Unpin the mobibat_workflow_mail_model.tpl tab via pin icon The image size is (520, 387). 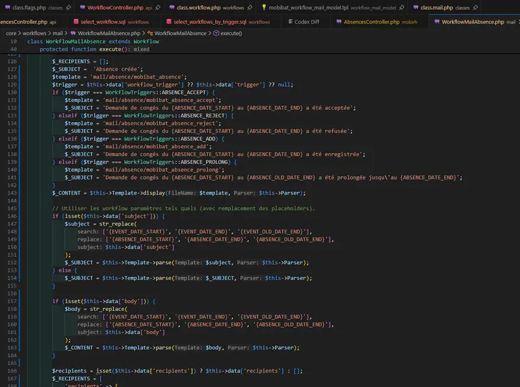pos(402,7)
